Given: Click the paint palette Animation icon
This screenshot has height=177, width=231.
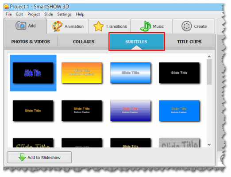Looking at the screenshot, I should point(57,26).
